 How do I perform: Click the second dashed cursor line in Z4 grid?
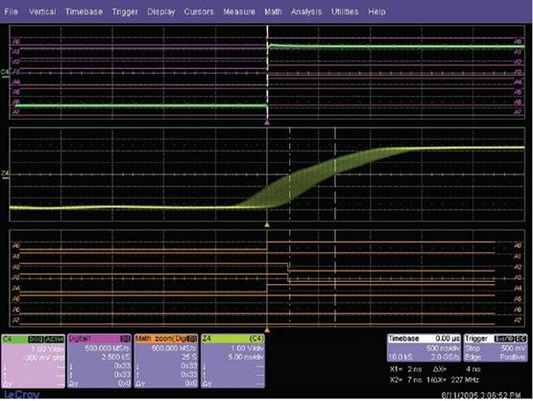click(x=335, y=175)
